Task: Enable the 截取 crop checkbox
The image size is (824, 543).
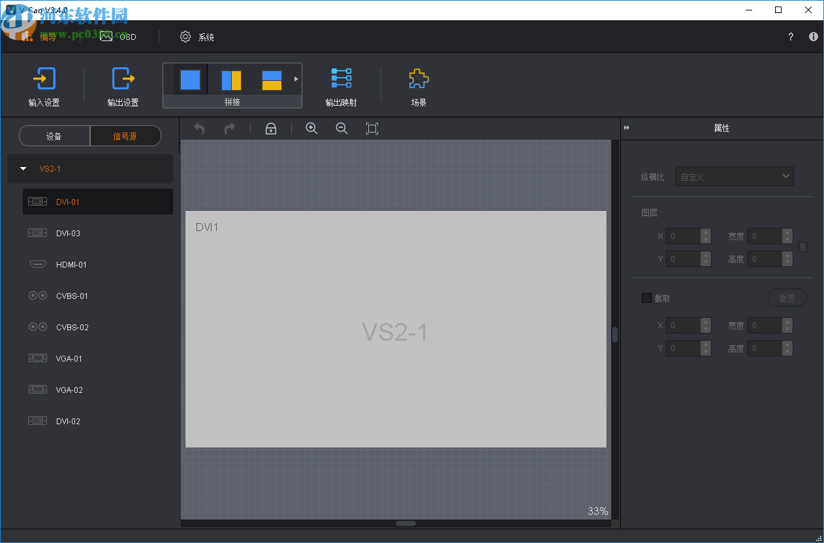Action: [x=647, y=298]
